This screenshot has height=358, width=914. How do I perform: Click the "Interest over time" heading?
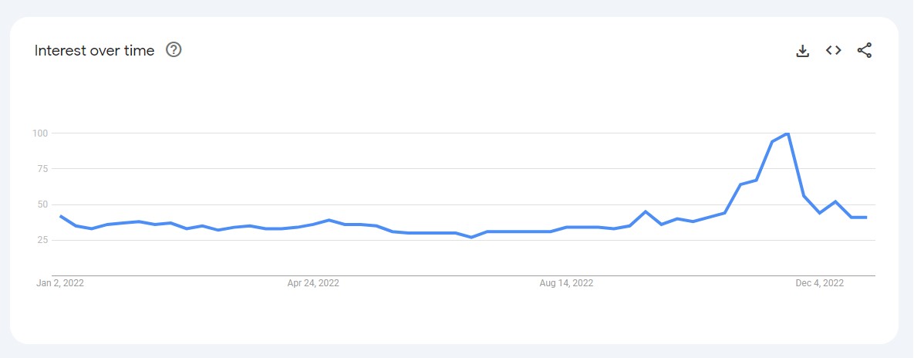pyautogui.click(x=94, y=51)
